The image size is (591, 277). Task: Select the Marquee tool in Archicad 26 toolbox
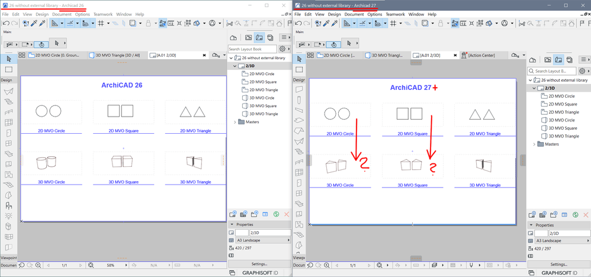[x=9, y=69]
